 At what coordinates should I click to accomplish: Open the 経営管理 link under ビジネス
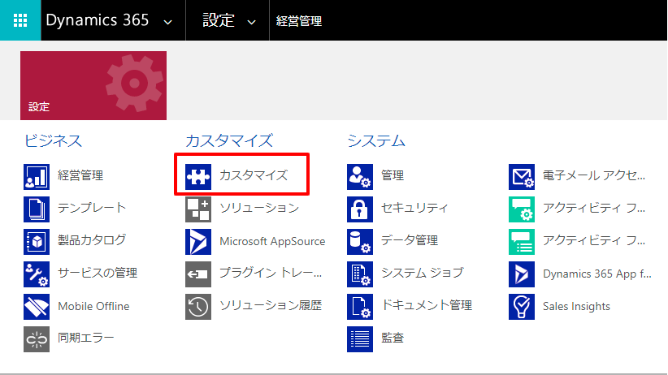80,175
